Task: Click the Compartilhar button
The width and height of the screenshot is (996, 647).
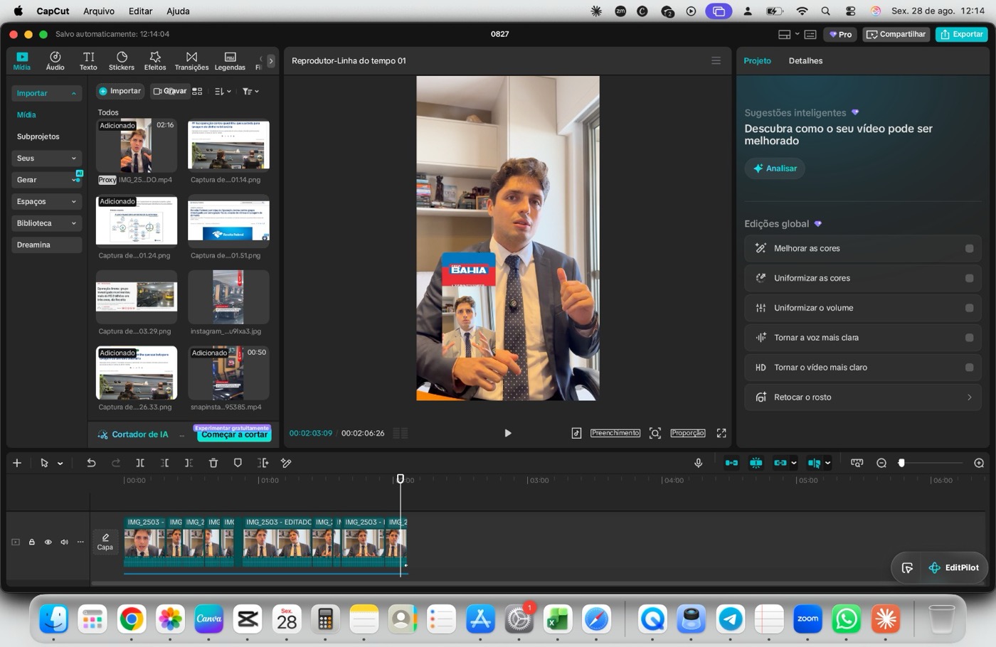Action: tap(896, 34)
